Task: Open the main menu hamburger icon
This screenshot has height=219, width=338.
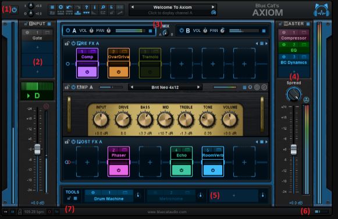Action: coord(52,7)
